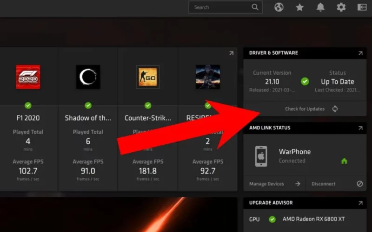Click F1 2020 average FPS value 102.7
This screenshot has width=372, height=232.
click(x=28, y=171)
